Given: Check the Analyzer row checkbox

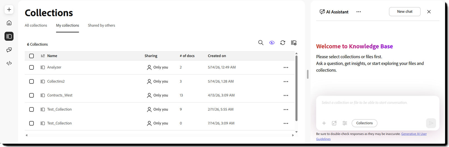Looking at the screenshot, I should tap(31, 67).
